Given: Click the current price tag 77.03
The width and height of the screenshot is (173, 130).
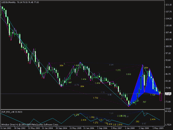Looking at the screenshot, I should click(168, 94).
